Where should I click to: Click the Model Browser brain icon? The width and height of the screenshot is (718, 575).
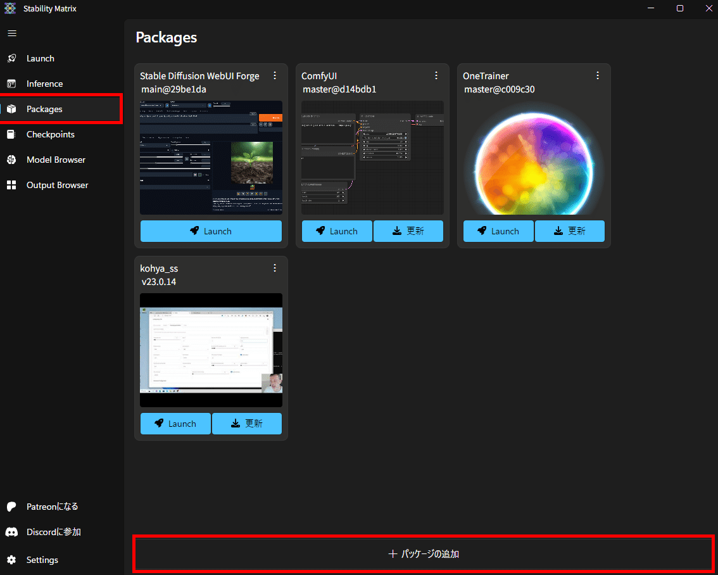11,160
